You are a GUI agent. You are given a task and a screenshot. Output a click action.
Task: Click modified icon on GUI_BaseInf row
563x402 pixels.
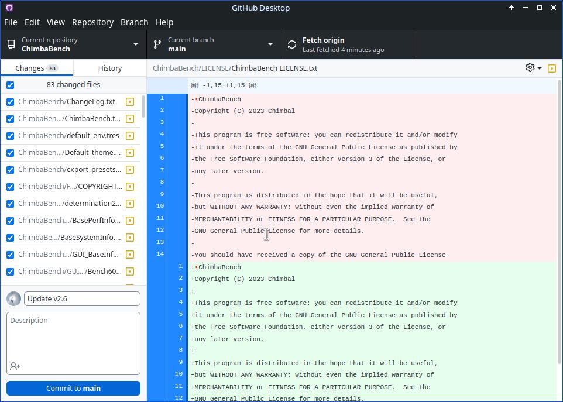coord(130,255)
